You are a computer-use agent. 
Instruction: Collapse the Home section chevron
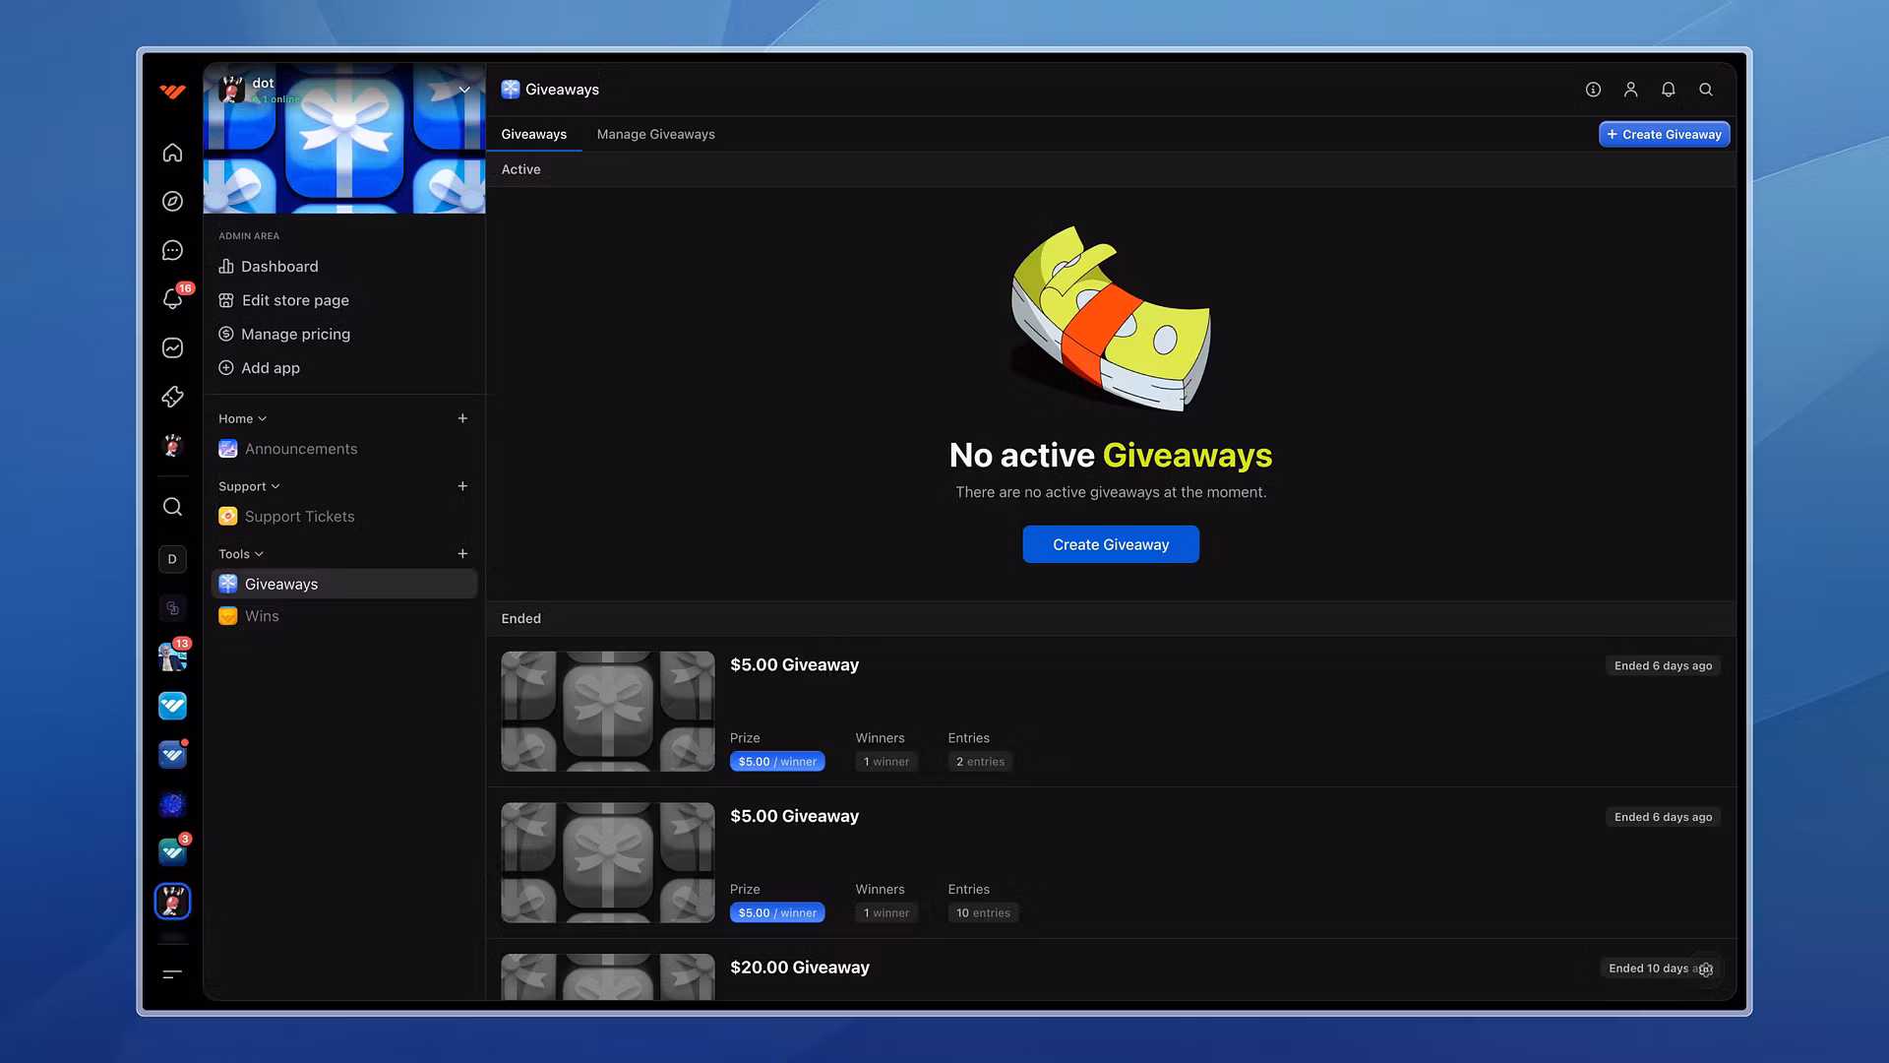click(262, 419)
